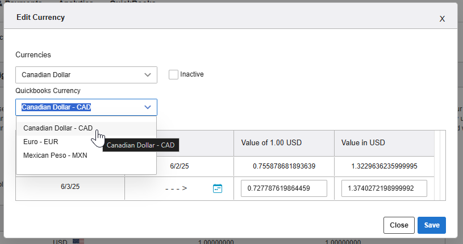Click Value in USD column header
463x244 pixels.
pyautogui.click(x=384, y=143)
